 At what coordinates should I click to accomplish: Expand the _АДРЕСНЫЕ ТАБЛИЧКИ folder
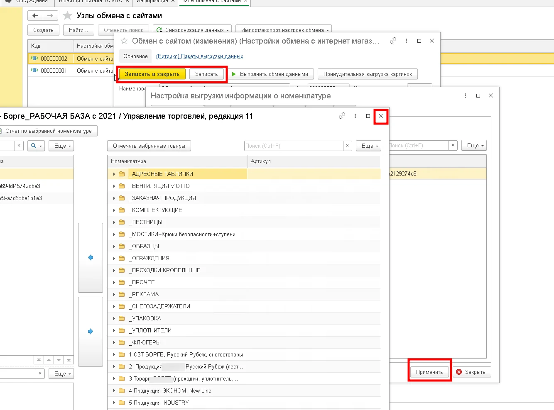[114, 174]
